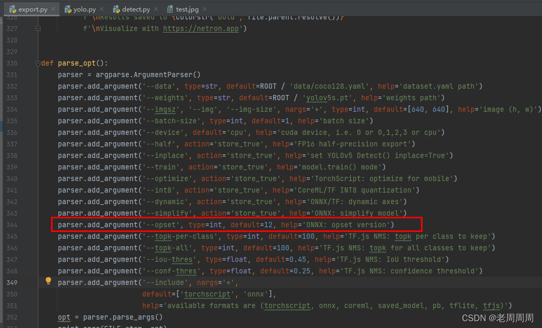Click '--topk-all' argument string

point(167,248)
